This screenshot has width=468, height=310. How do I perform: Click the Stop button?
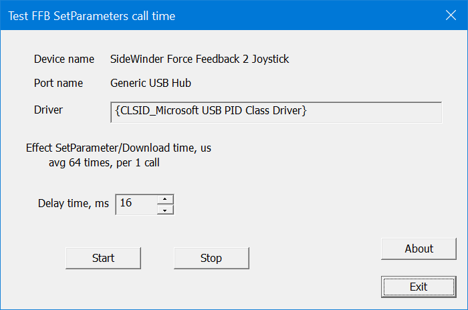click(211, 258)
